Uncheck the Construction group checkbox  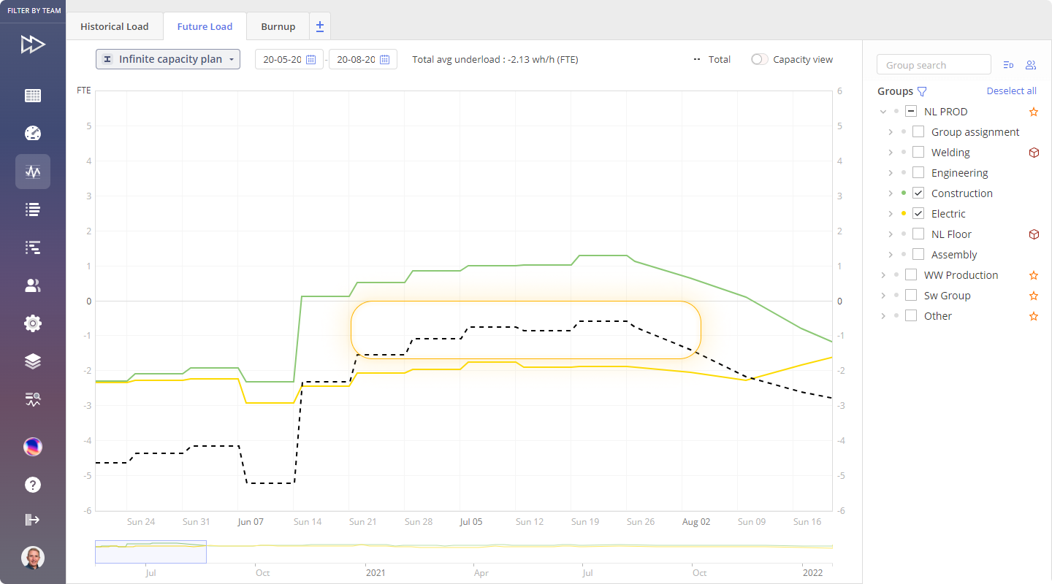[918, 193]
